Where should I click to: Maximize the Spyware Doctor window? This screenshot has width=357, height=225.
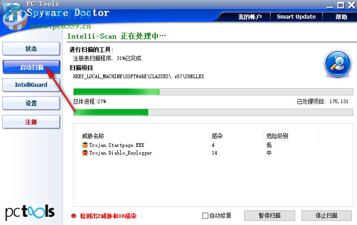click(x=341, y=5)
